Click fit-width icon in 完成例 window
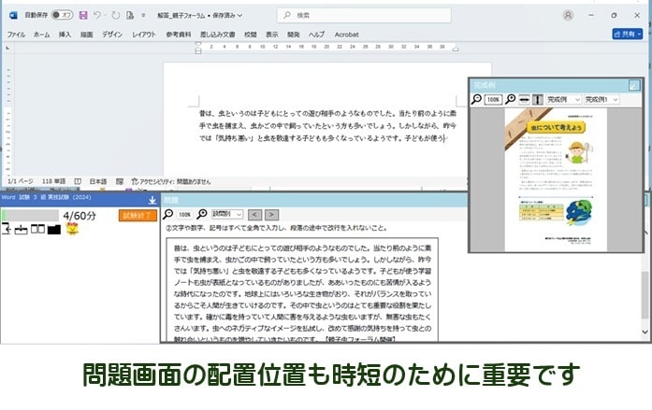The width and height of the screenshot is (652, 410). click(524, 100)
